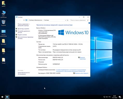The image size is (123, 99).
Task: Open the Корзина recycle bin icon
Action: point(3,23)
